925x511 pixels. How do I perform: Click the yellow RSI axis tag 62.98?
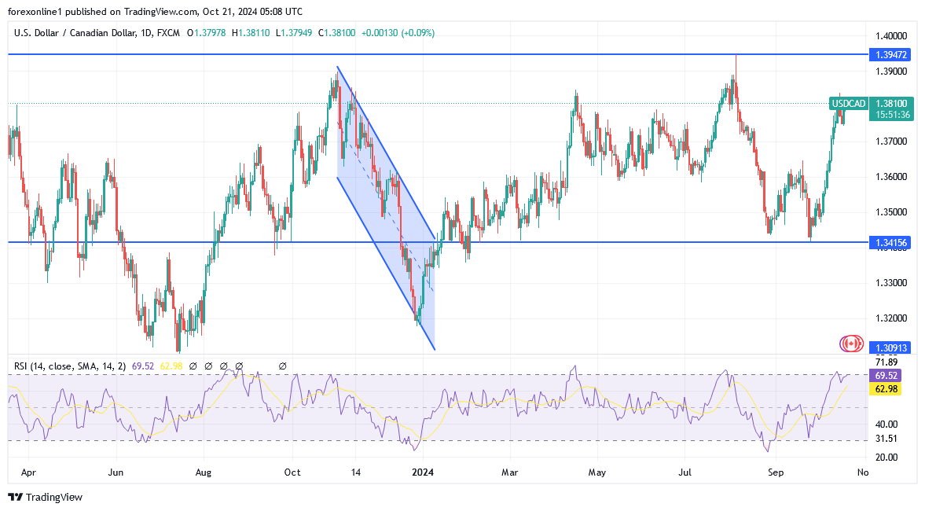click(x=886, y=389)
